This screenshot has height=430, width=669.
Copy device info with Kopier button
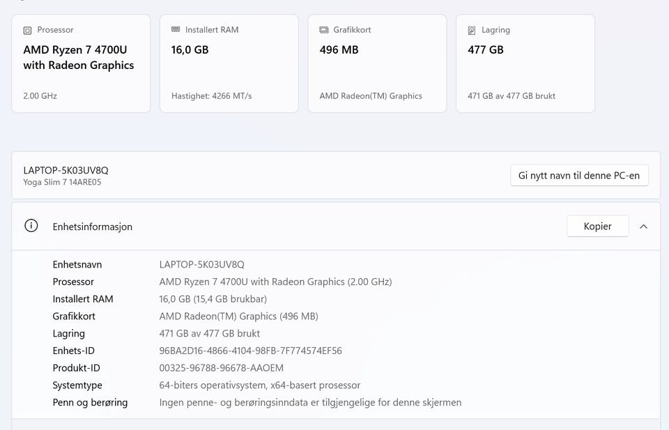(597, 226)
